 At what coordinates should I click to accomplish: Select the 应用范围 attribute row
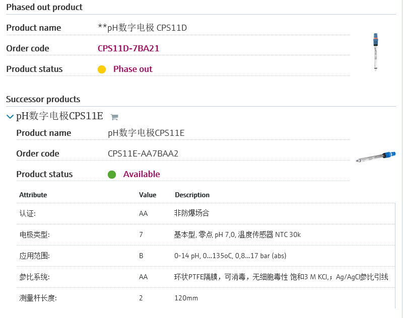pyautogui.click(x=206, y=256)
